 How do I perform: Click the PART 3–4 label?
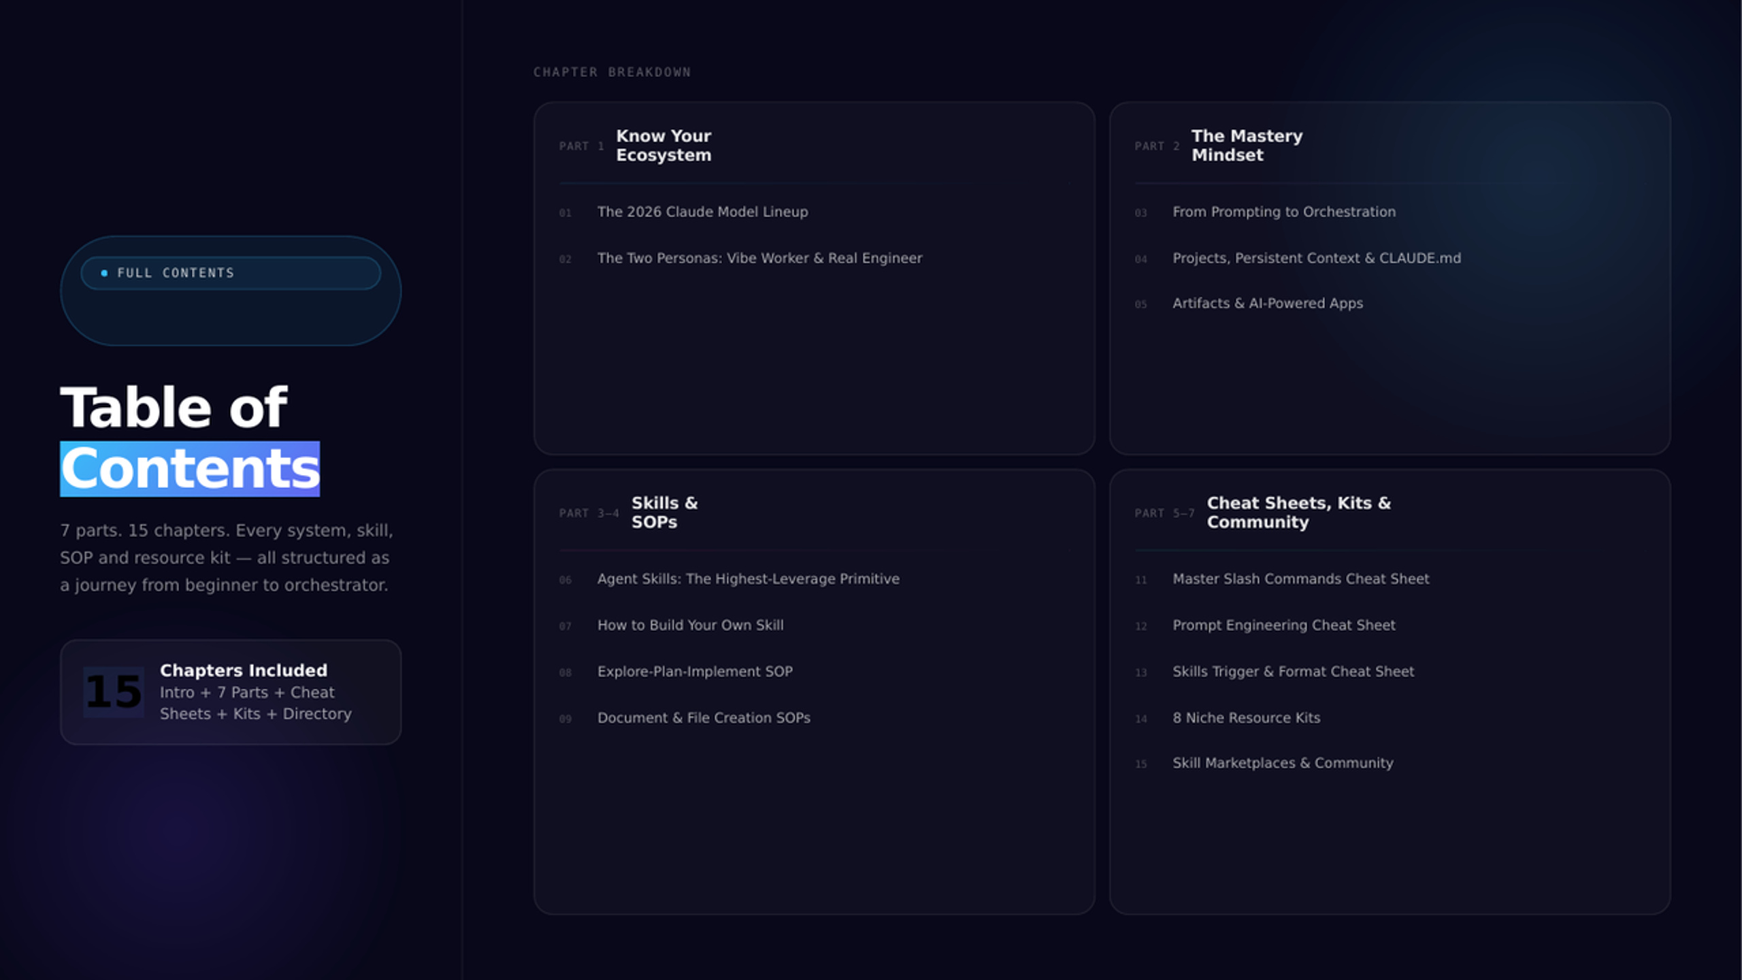589,513
